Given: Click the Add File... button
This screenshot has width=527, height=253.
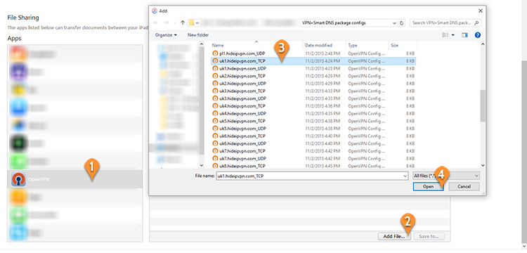Looking at the screenshot, I should [x=394, y=236].
